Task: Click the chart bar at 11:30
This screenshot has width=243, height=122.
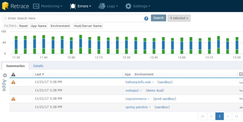Action: pos(16,45)
